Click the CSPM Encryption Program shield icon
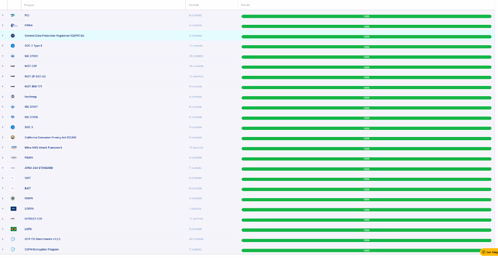498x258 pixels. coord(13,250)
